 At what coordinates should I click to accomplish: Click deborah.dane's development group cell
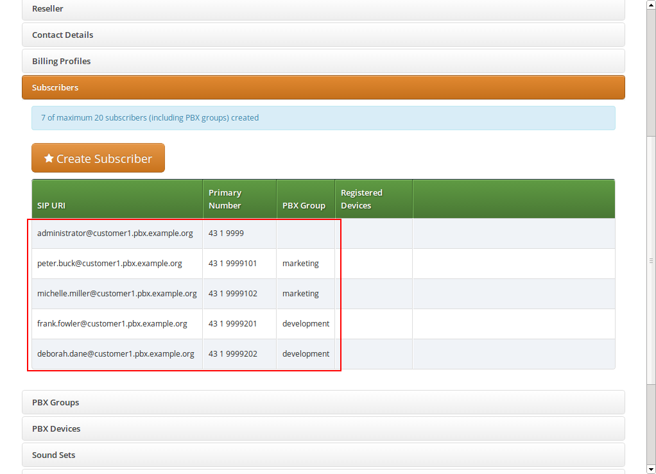[x=306, y=354]
